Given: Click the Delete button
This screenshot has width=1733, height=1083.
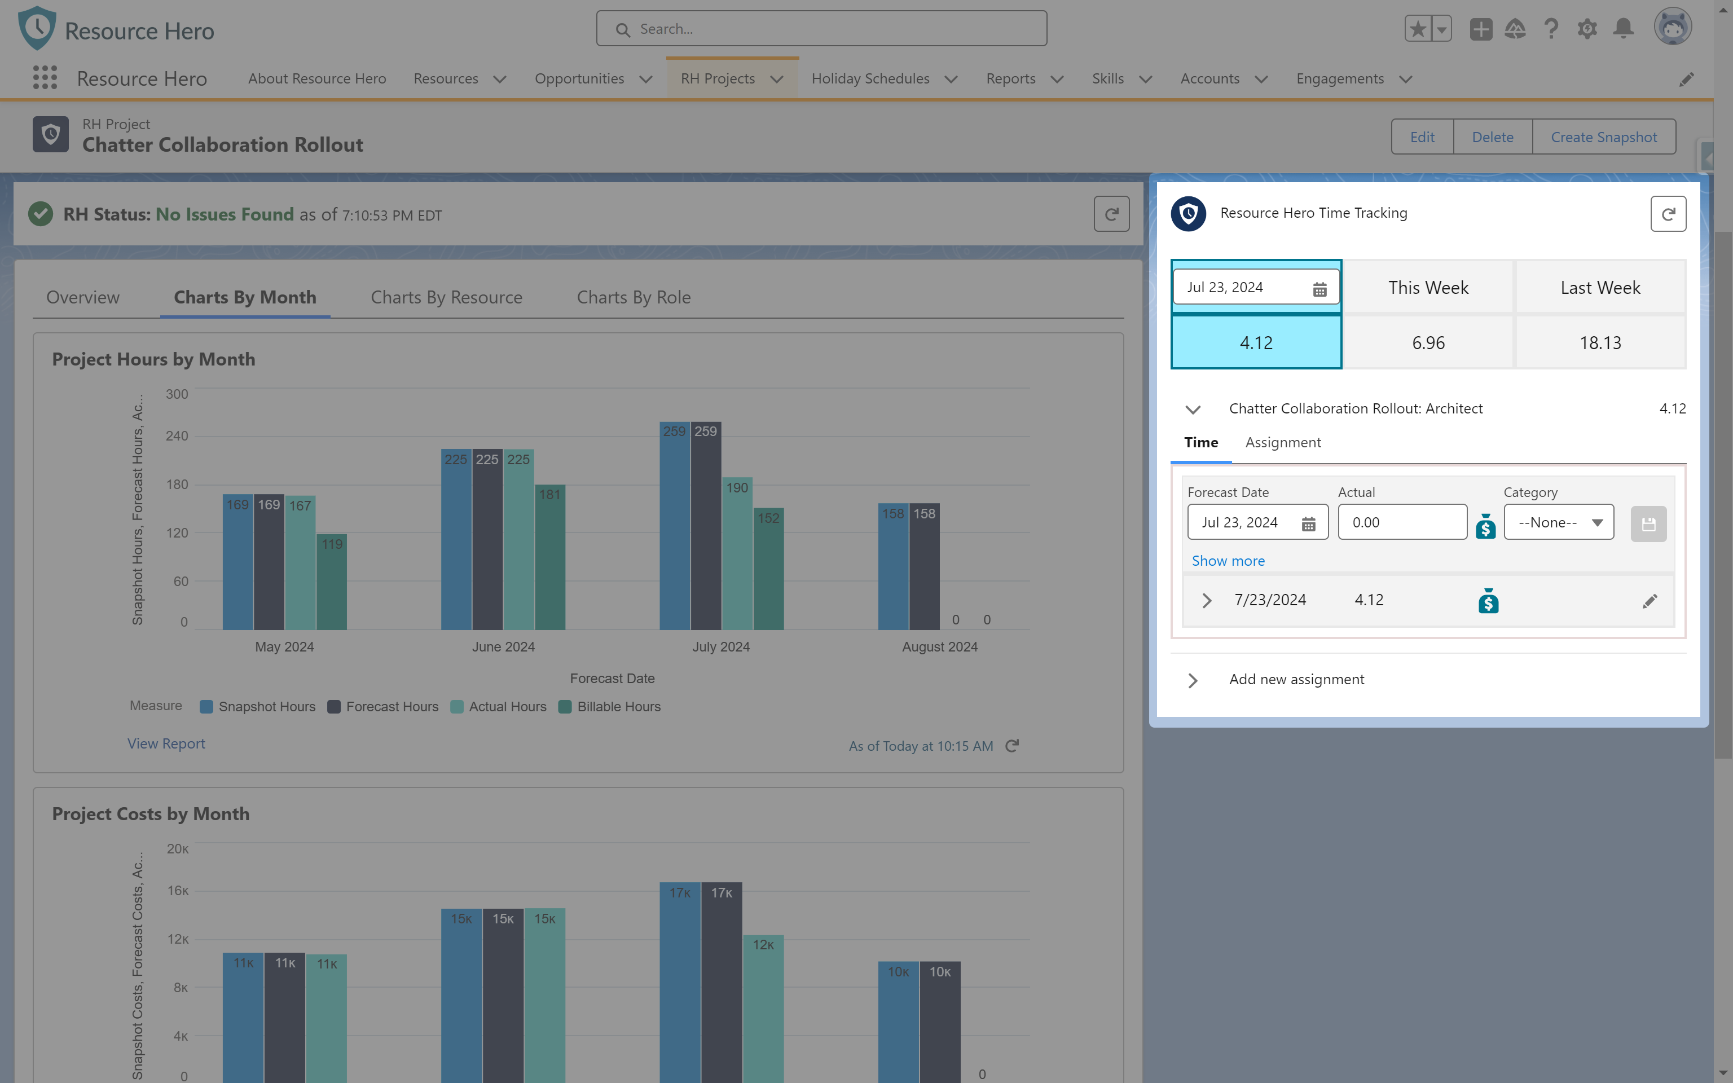Looking at the screenshot, I should coord(1492,137).
